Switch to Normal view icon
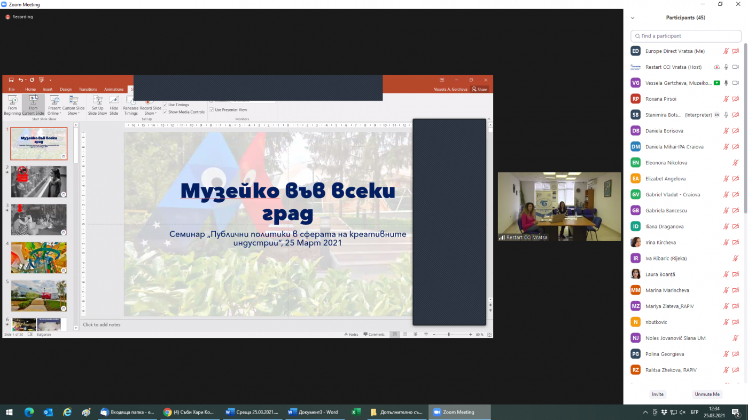The image size is (748, 420). point(395,335)
